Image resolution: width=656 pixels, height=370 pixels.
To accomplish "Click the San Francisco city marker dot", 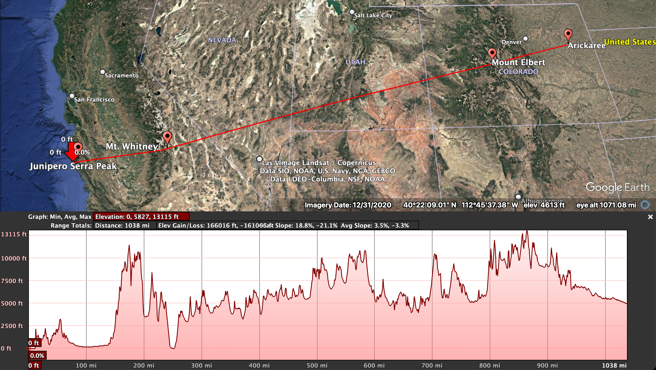I will 72,96.
